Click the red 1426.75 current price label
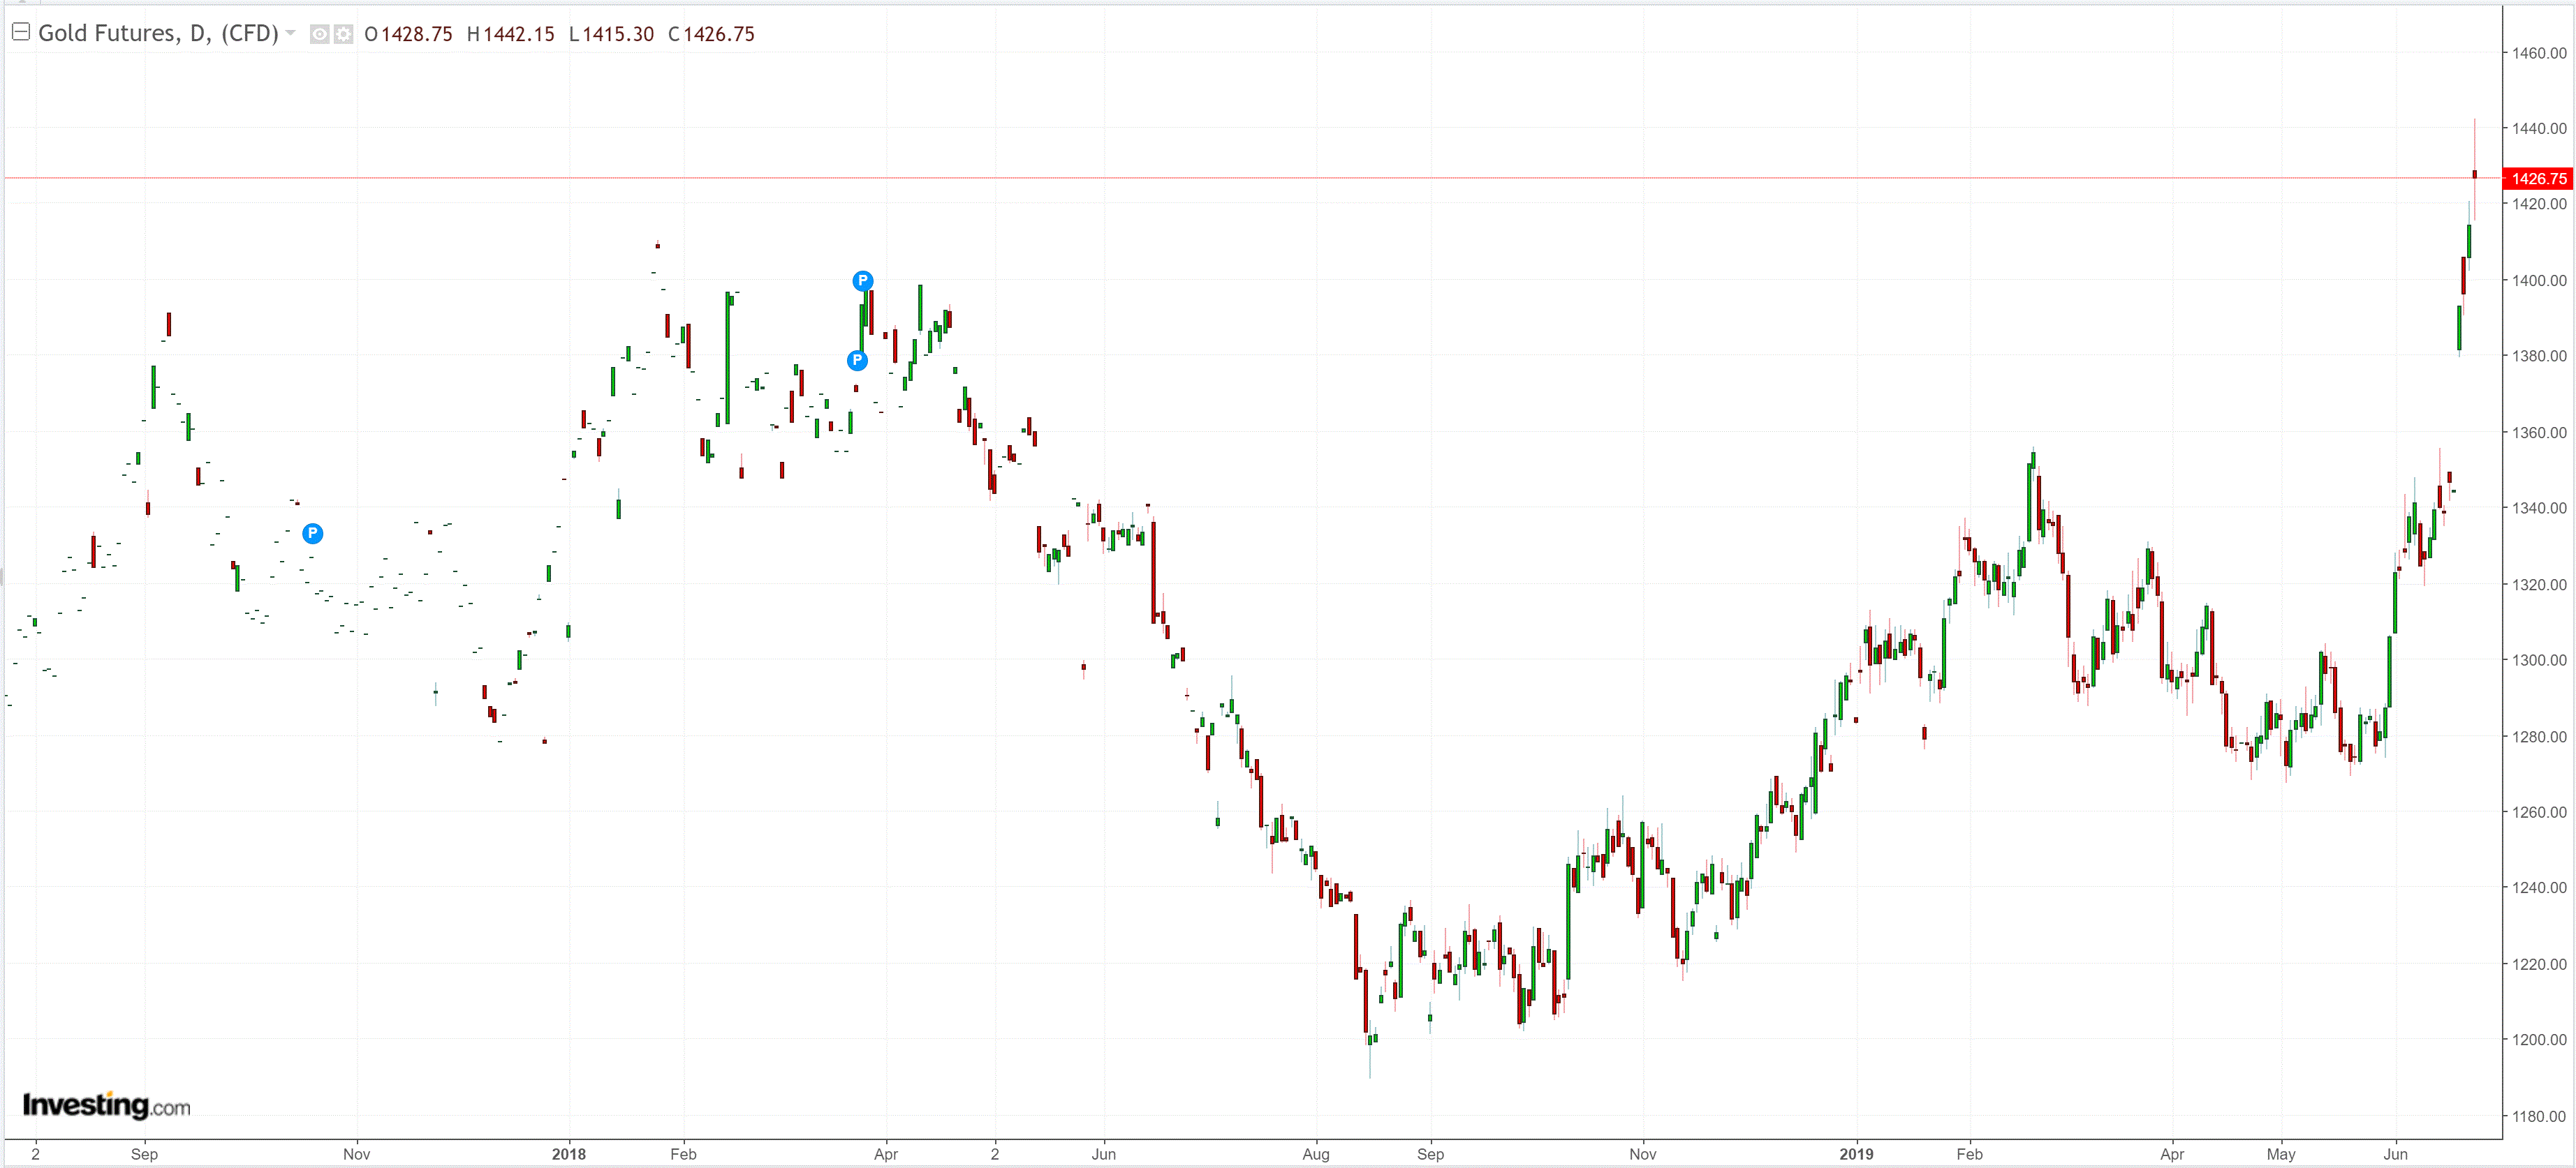Screen dimensions: 2576x1168 coord(2537,179)
